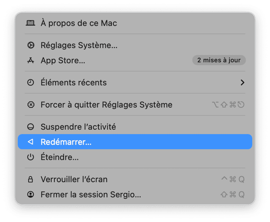Choose Réglages Système… from the menu
Image resolution: width=270 pixels, height=222 pixels.
(79, 45)
